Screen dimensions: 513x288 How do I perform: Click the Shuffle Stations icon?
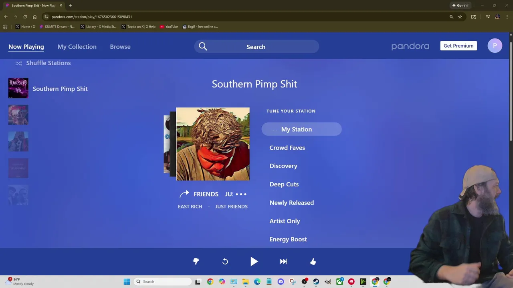[18, 63]
